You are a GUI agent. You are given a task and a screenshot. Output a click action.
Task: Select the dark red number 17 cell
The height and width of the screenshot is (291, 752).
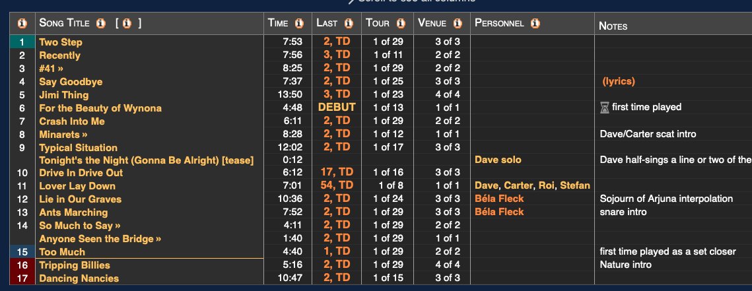22,278
